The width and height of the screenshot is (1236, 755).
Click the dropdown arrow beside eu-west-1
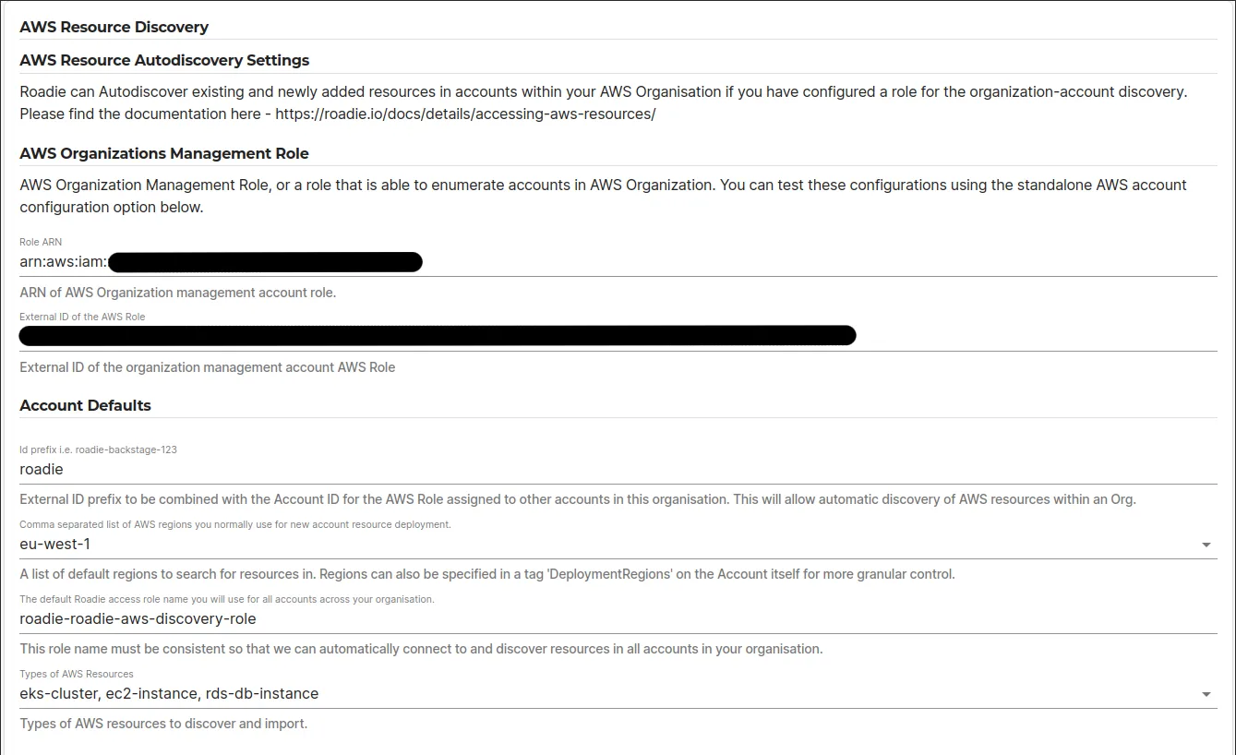pyautogui.click(x=1206, y=544)
